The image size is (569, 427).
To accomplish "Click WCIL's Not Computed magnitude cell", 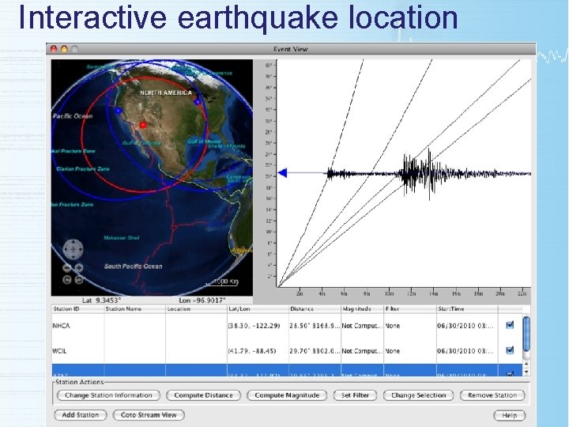I will 362,351.
